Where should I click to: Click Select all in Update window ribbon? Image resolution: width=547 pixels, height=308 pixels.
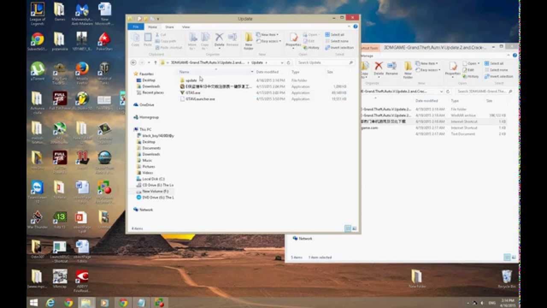click(x=334, y=35)
